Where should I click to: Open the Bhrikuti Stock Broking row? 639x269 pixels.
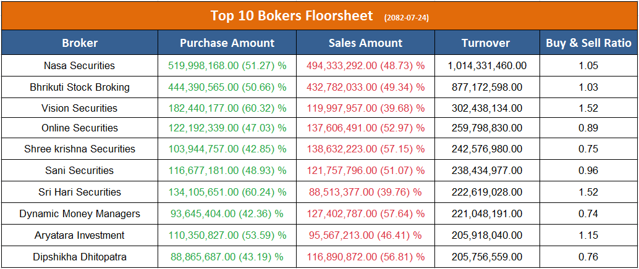(80, 87)
